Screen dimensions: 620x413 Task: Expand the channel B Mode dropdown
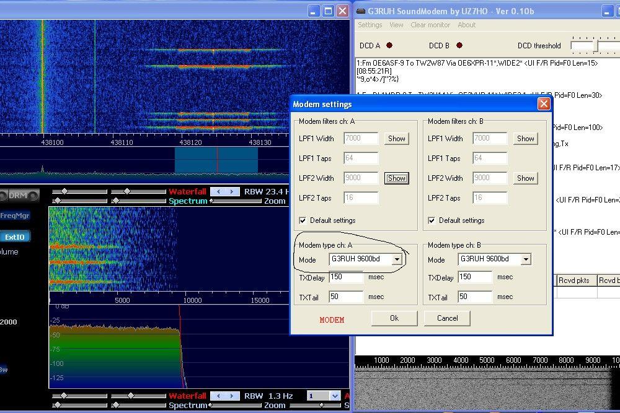point(526,259)
